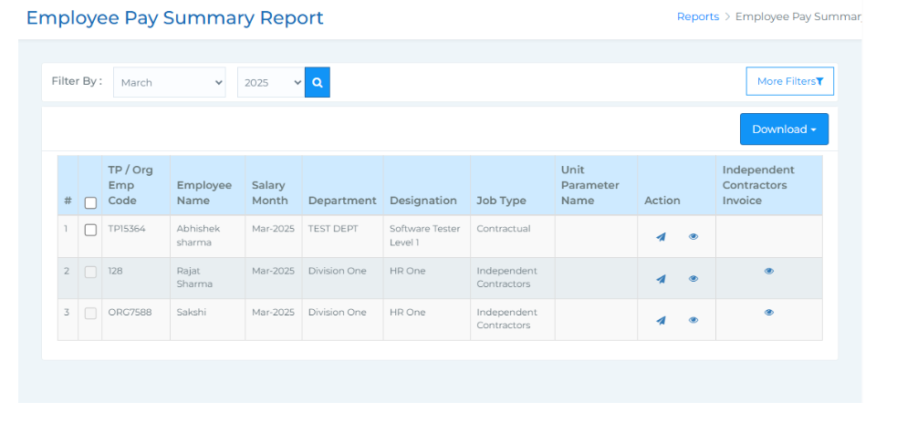Screen dimensions: 907x423
Task: Click the Department column header
Action: (x=342, y=201)
